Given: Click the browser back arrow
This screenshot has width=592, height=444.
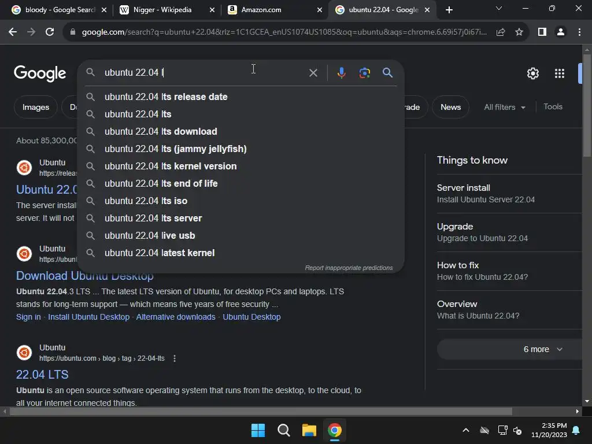Looking at the screenshot, I should [13, 32].
